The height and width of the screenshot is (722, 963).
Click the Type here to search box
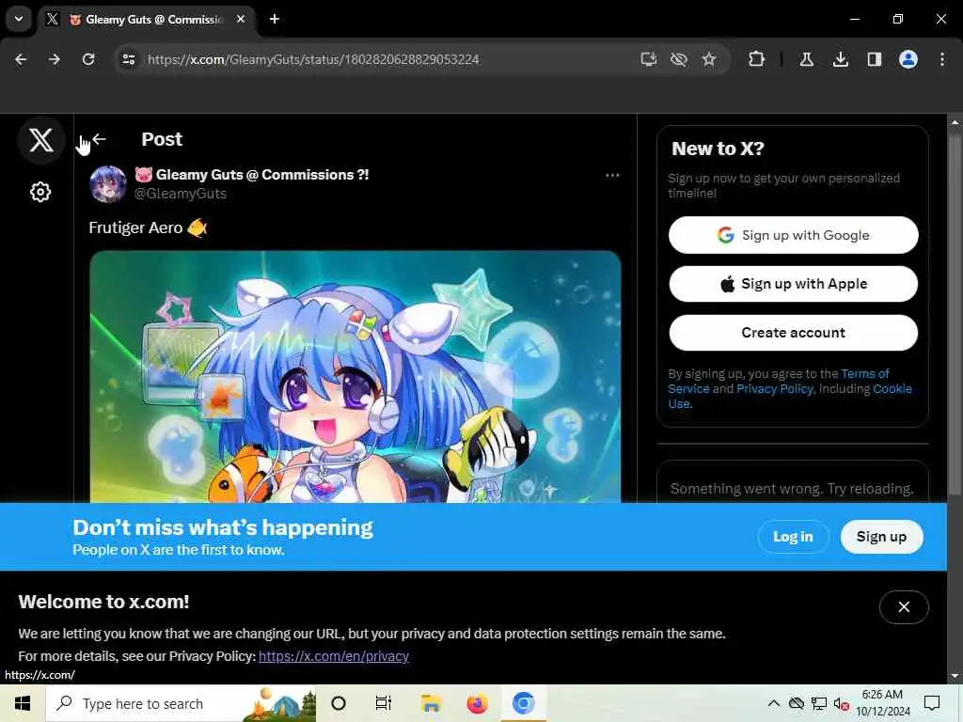(182, 703)
